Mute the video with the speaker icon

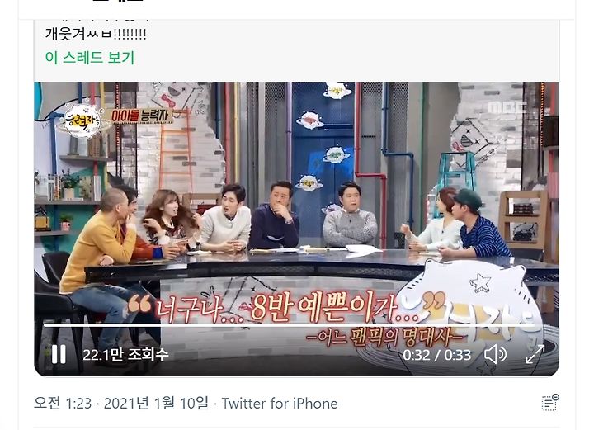(x=496, y=355)
